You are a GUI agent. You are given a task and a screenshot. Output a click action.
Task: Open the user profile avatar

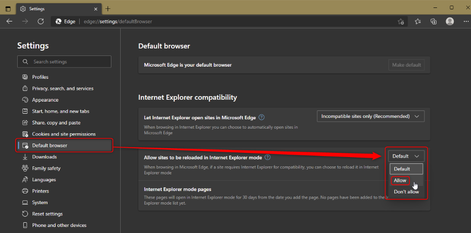pyautogui.click(x=450, y=21)
